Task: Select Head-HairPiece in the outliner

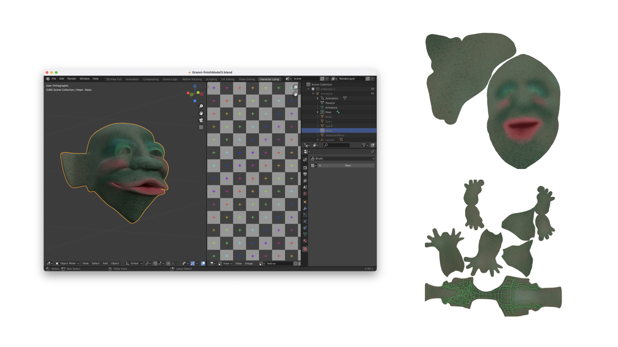Action: tap(335, 135)
